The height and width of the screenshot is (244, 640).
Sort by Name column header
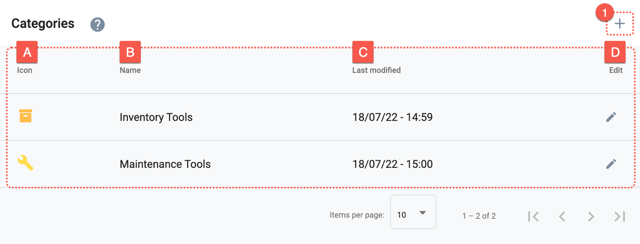pos(130,70)
